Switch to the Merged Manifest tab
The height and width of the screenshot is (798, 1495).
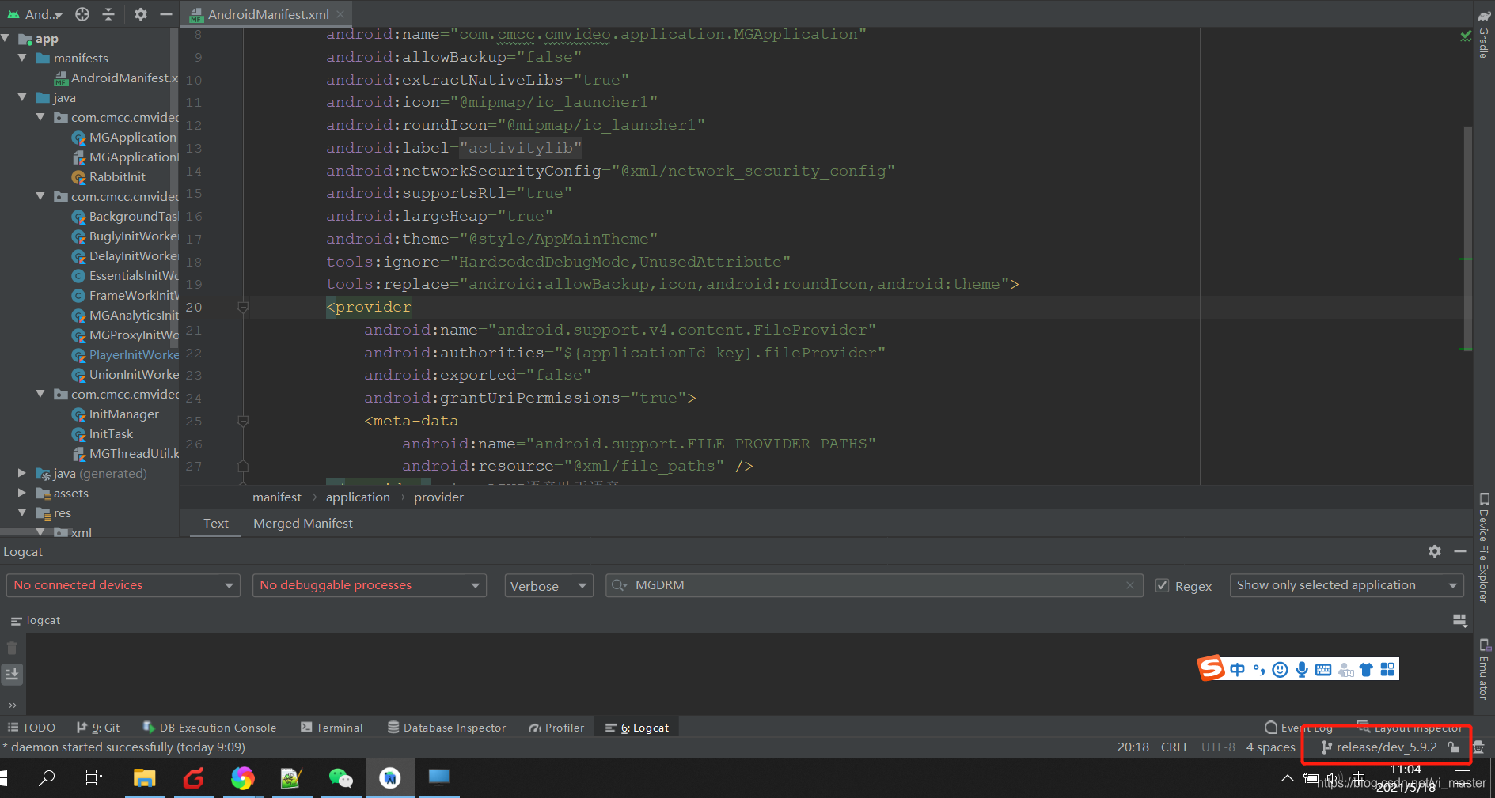(x=303, y=523)
